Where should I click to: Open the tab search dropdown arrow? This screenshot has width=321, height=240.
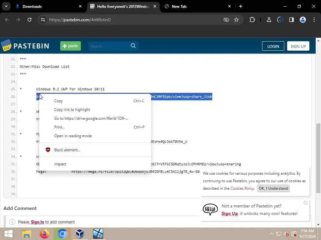tap(6, 6)
